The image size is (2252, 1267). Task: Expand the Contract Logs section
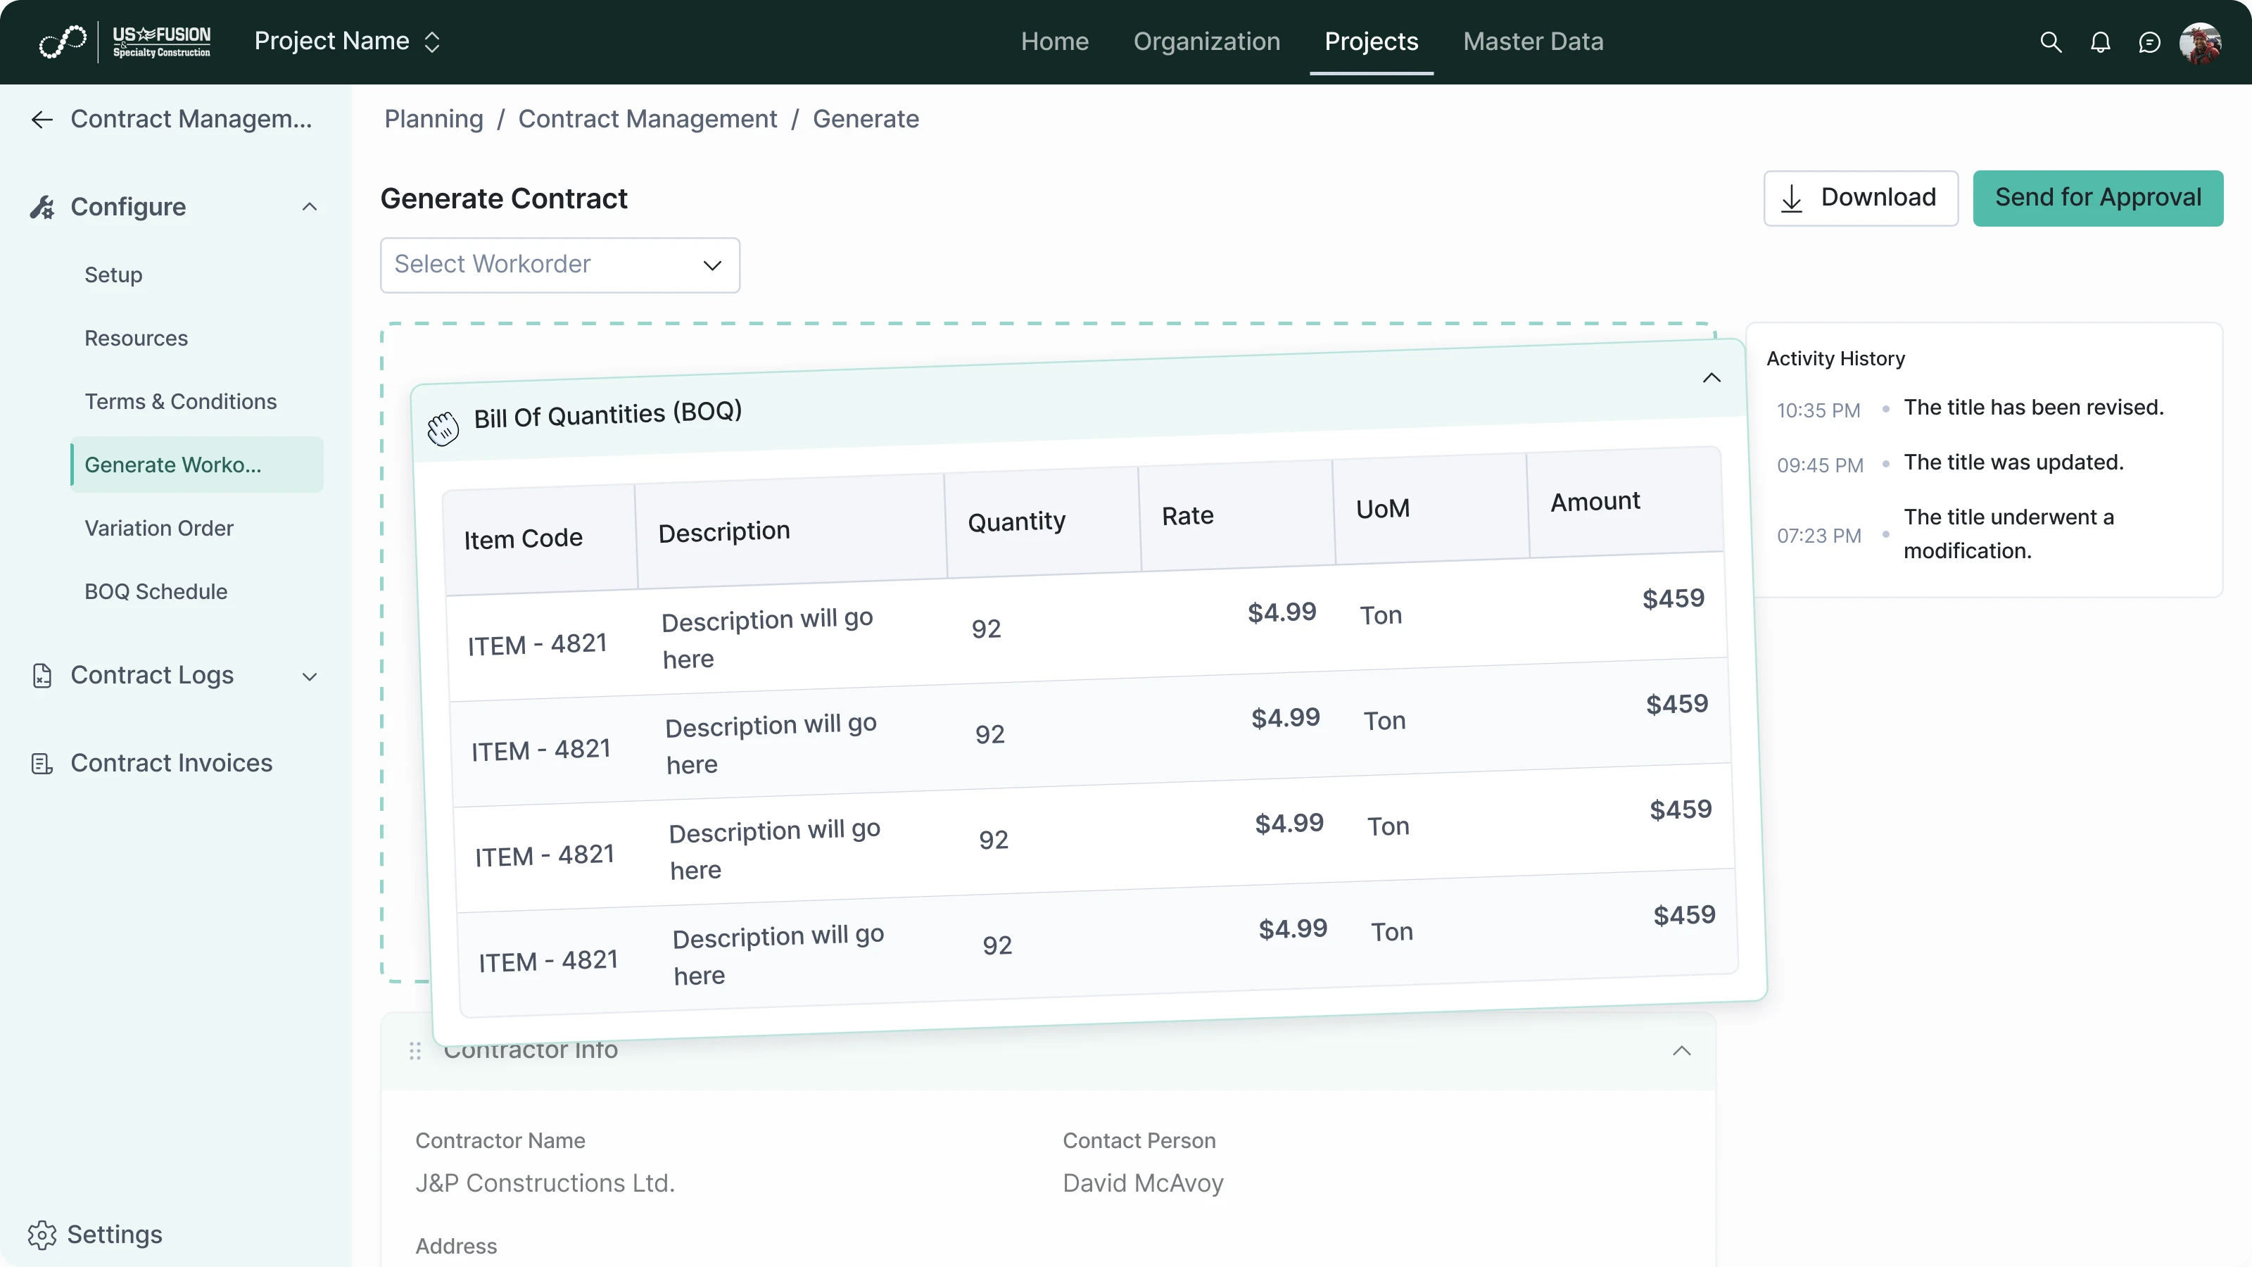310,676
